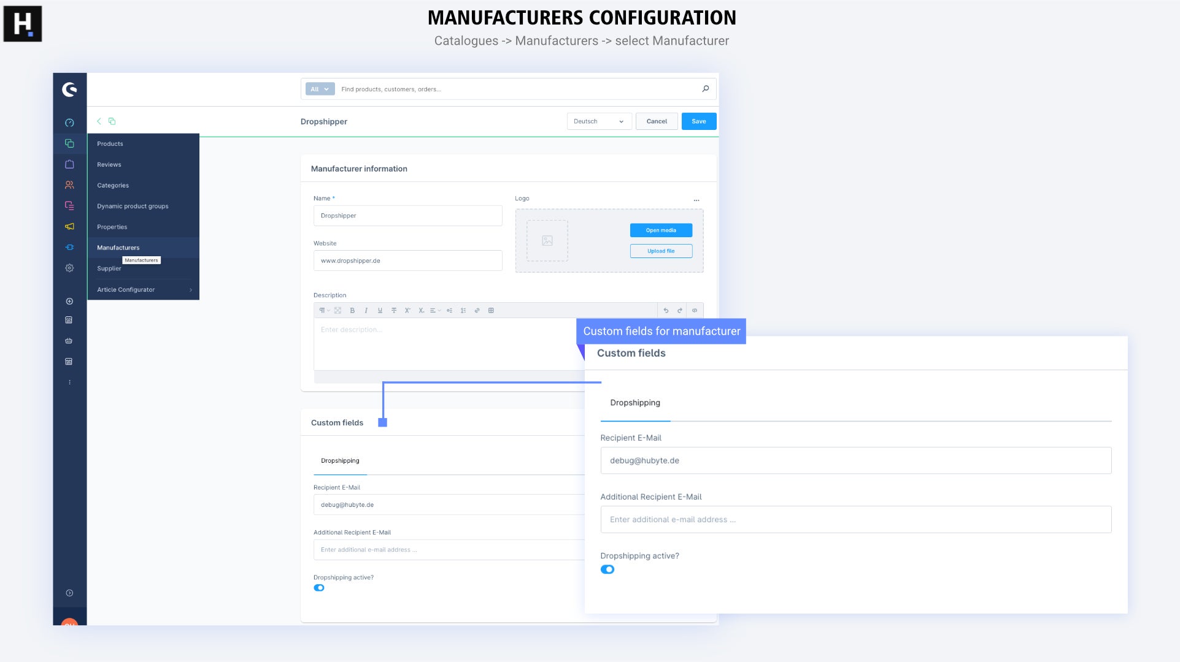The image size is (1180, 662).
Task: Click the add sales channel plus icon
Action: click(69, 302)
